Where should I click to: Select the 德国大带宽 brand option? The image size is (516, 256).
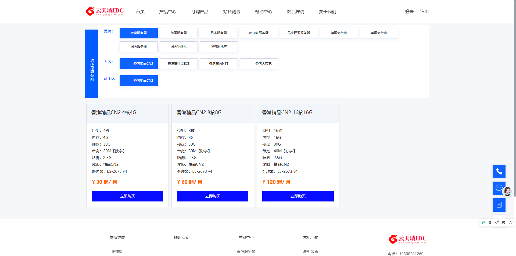(339, 33)
